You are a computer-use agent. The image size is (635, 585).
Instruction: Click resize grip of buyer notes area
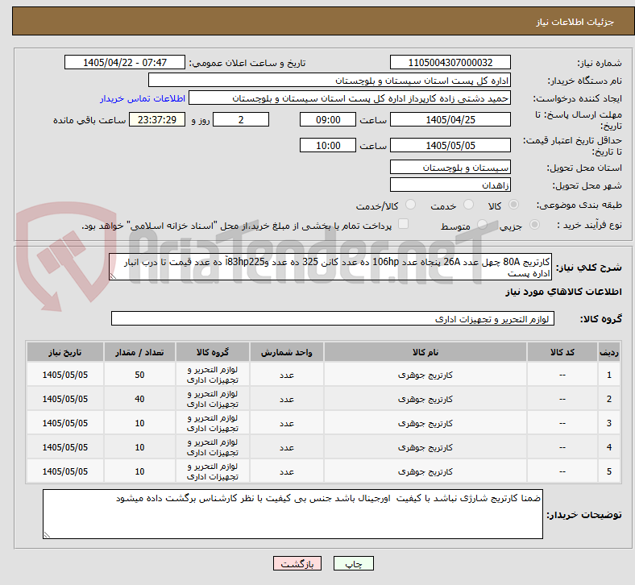tap(47, 535)
